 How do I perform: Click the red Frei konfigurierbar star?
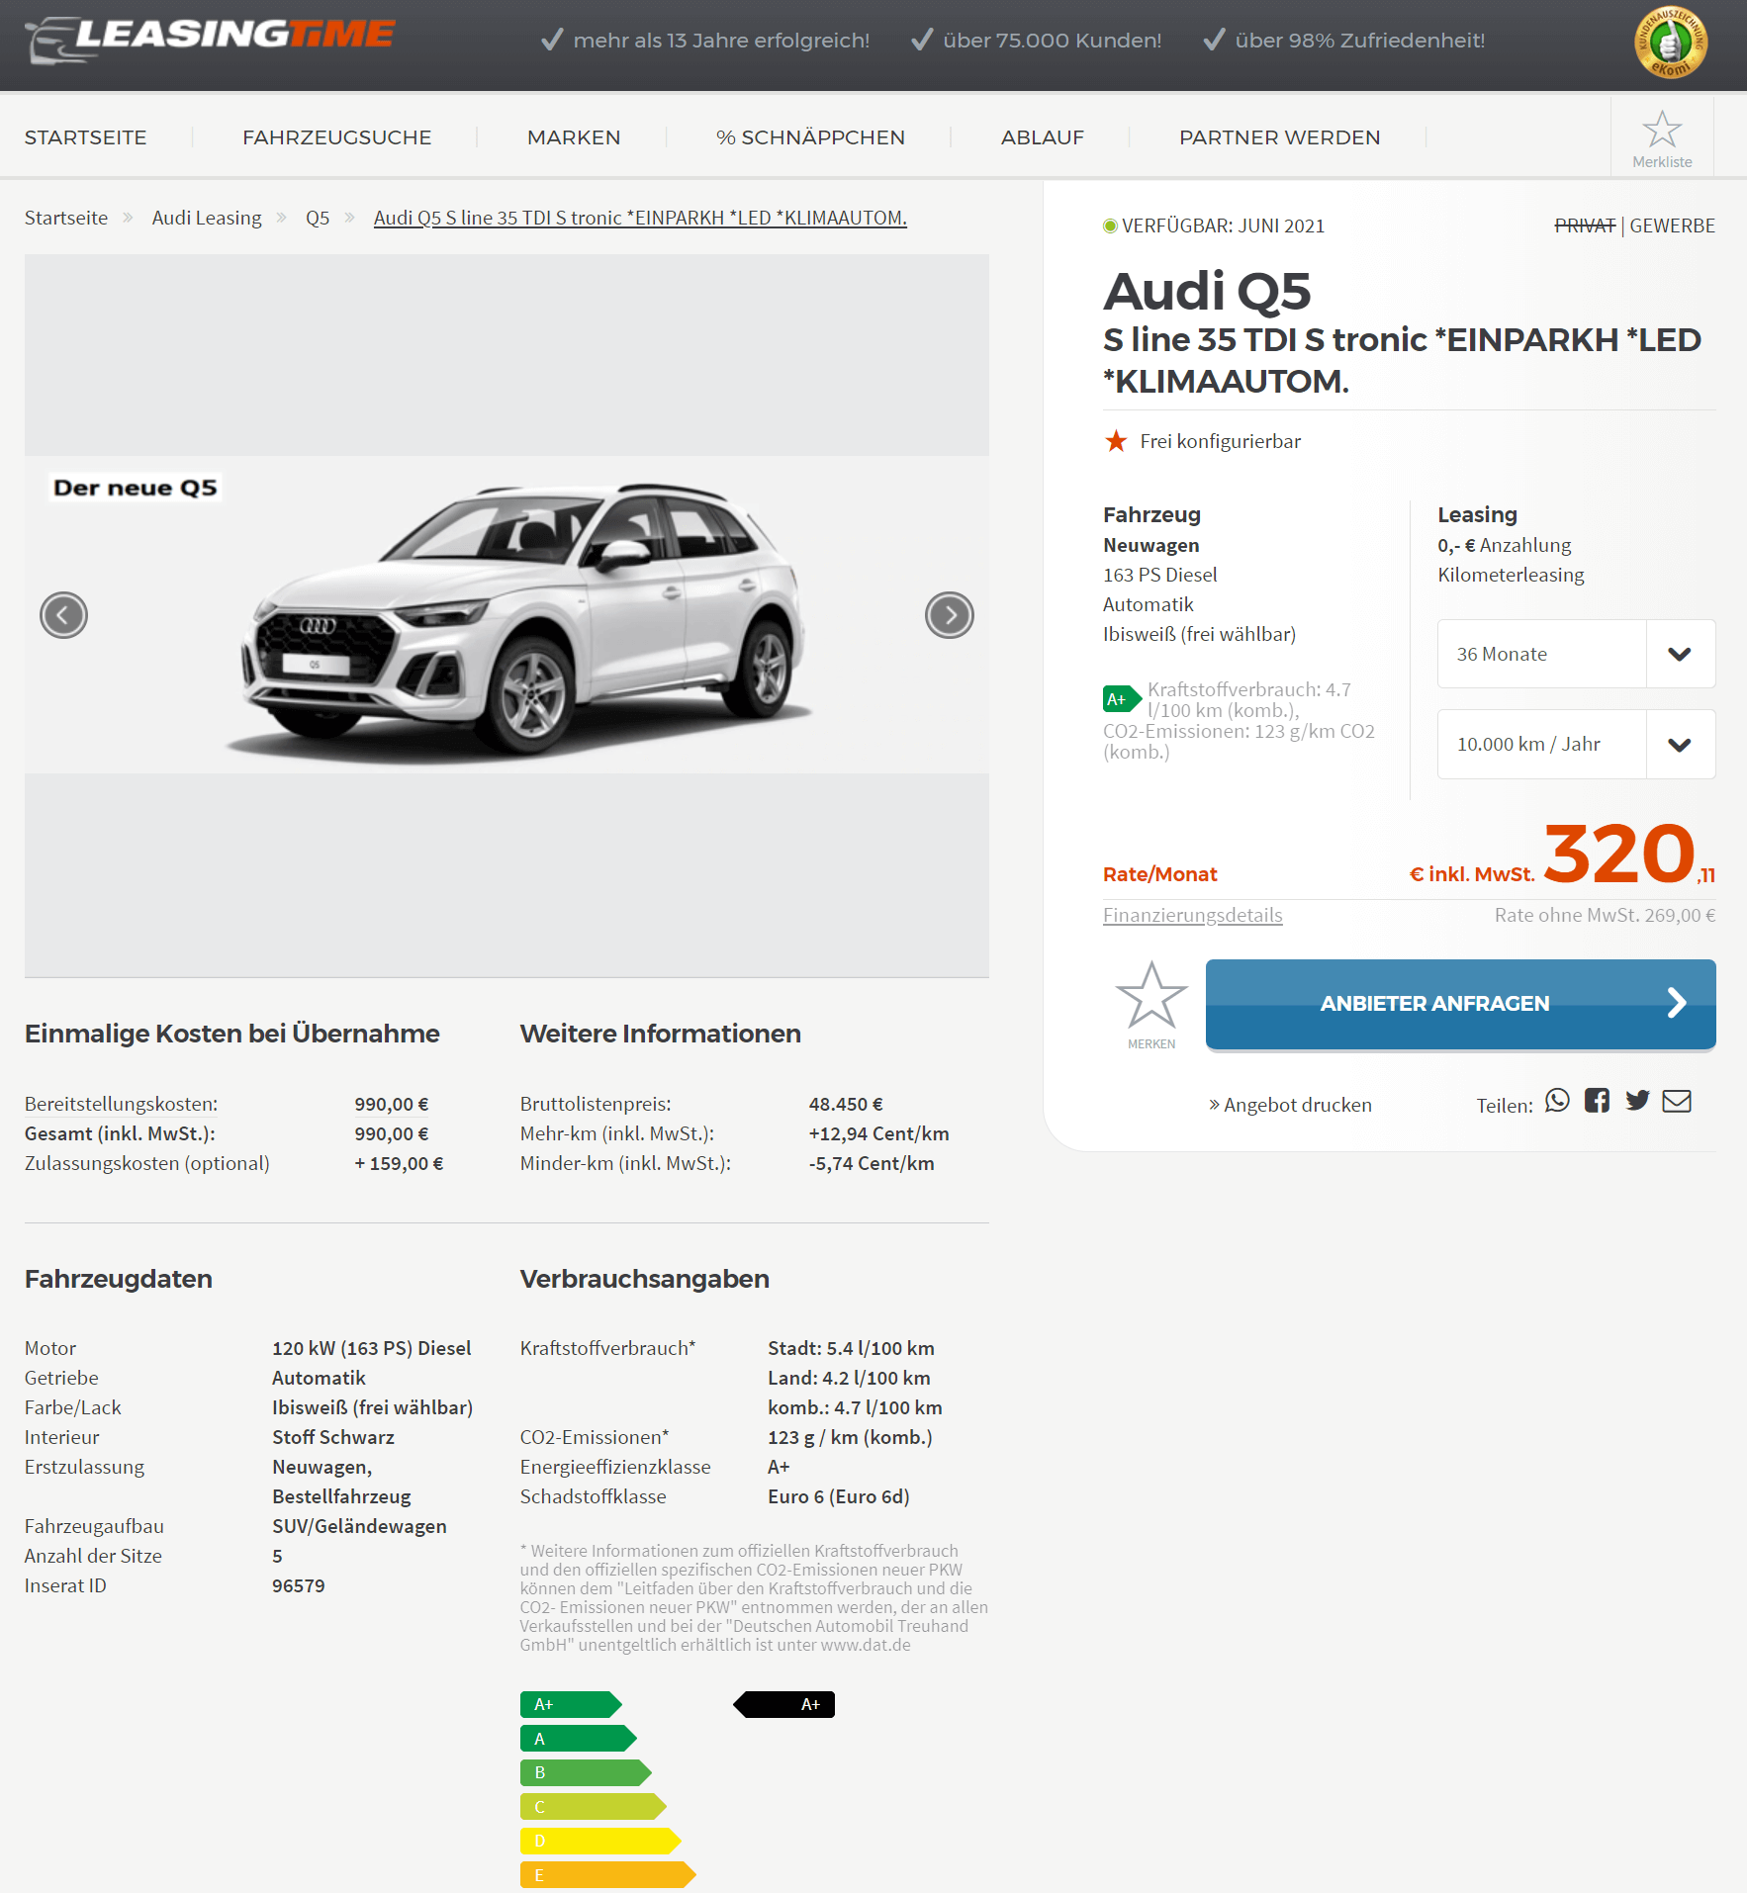pyautogui.click(x=1116, y=441)
